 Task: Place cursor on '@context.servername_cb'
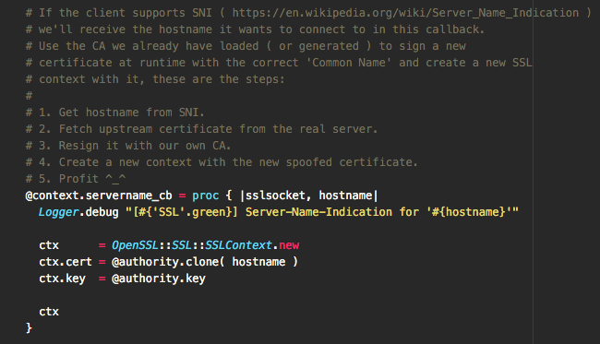pyautogui.click(x=99, y=196)
